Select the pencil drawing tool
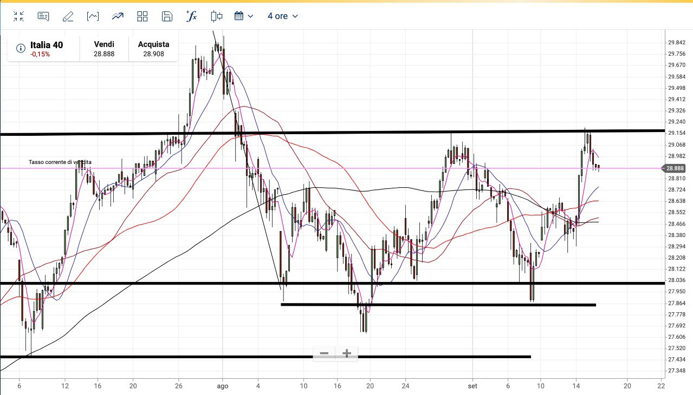The width and height of the screenshot is (693, 395). pos(68,16)
